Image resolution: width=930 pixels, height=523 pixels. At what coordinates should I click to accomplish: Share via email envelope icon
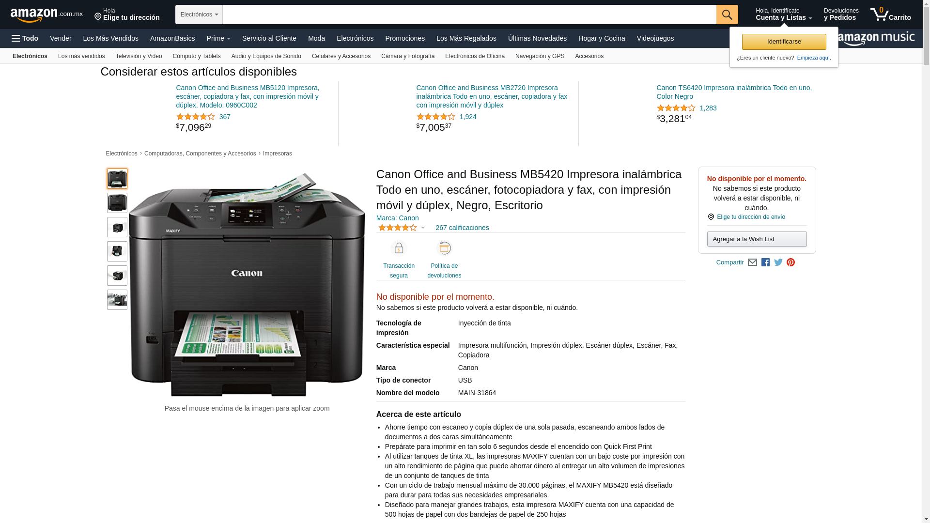coord(752,262)
